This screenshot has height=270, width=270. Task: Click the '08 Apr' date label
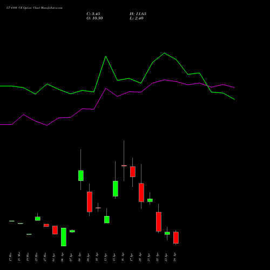(79, 257)
